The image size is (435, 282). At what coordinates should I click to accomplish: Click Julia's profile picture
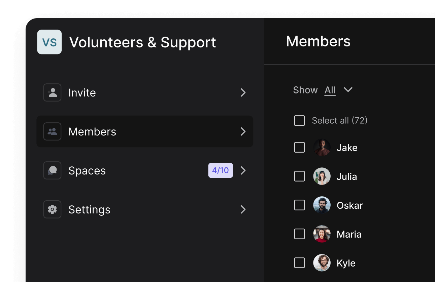pos(322,176)
